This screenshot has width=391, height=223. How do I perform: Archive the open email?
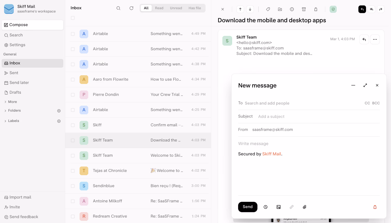click(x=304, y=9)
